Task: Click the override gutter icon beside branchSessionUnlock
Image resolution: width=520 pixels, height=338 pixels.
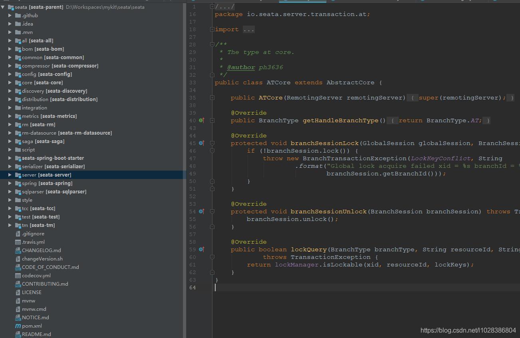Action: pyautogui.click(x=201, y=211)
